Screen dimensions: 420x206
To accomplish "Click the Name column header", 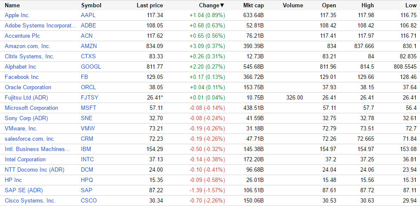I will (x=12, y=5).
